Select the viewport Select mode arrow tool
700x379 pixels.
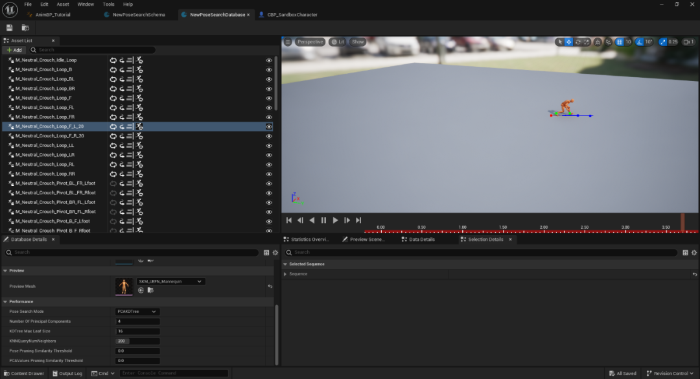pos(560,42)
